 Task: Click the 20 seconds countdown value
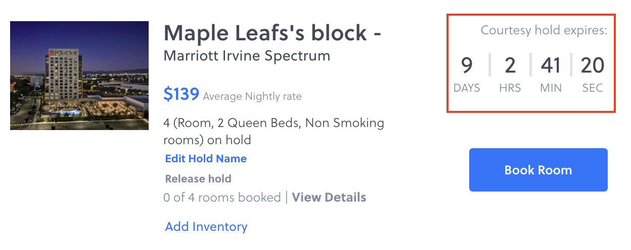pyautogui.click(x=592, y=66)
